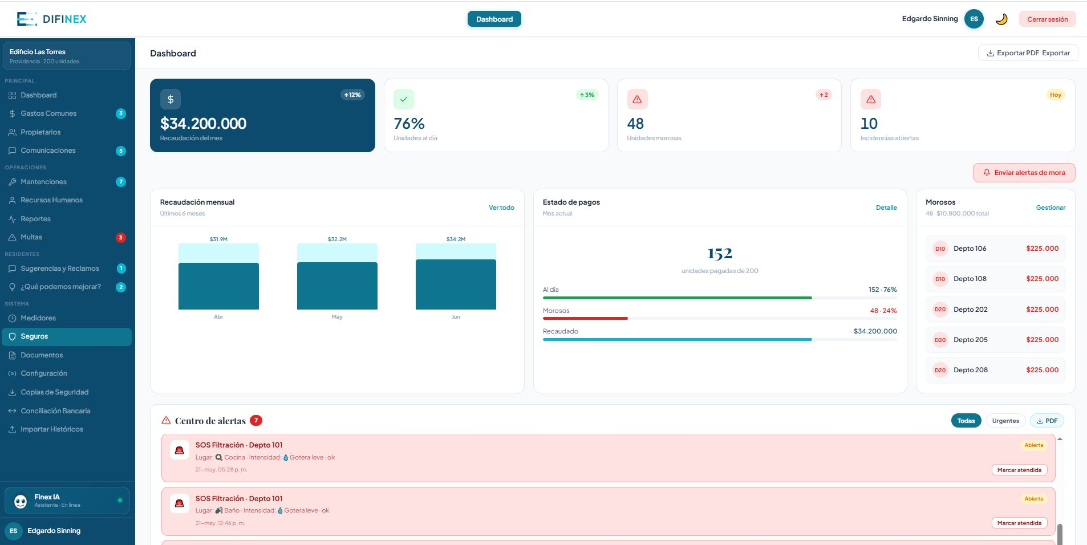The image size is (1087, 545).
Task: Click siren icon on Cocina filtración alert
Action: (180, 450)
